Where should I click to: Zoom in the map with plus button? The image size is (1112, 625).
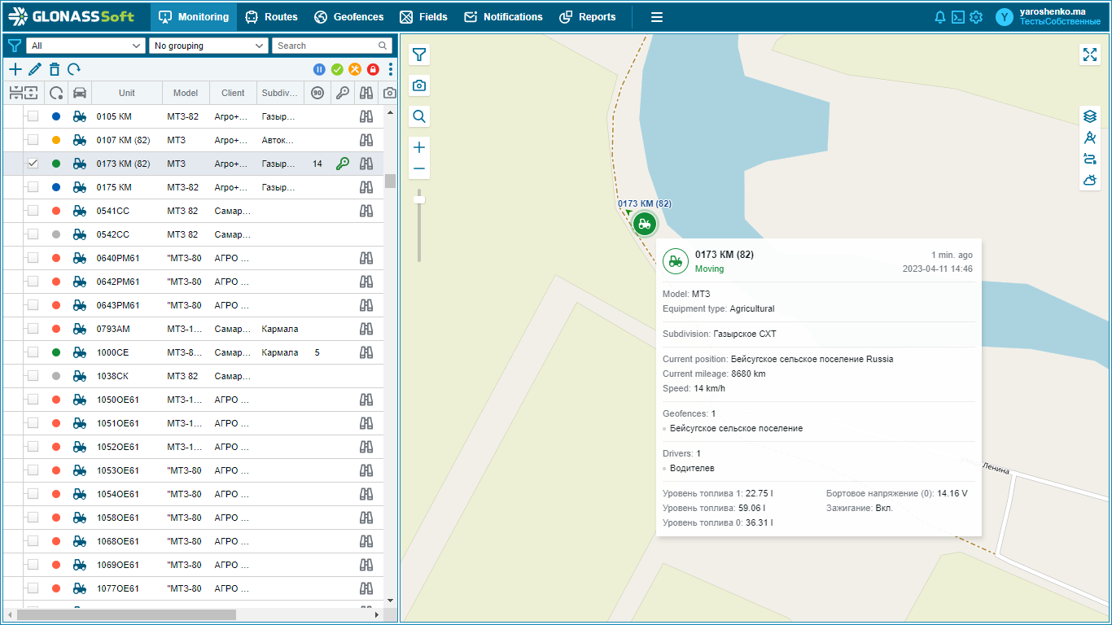tap(419, 147)
